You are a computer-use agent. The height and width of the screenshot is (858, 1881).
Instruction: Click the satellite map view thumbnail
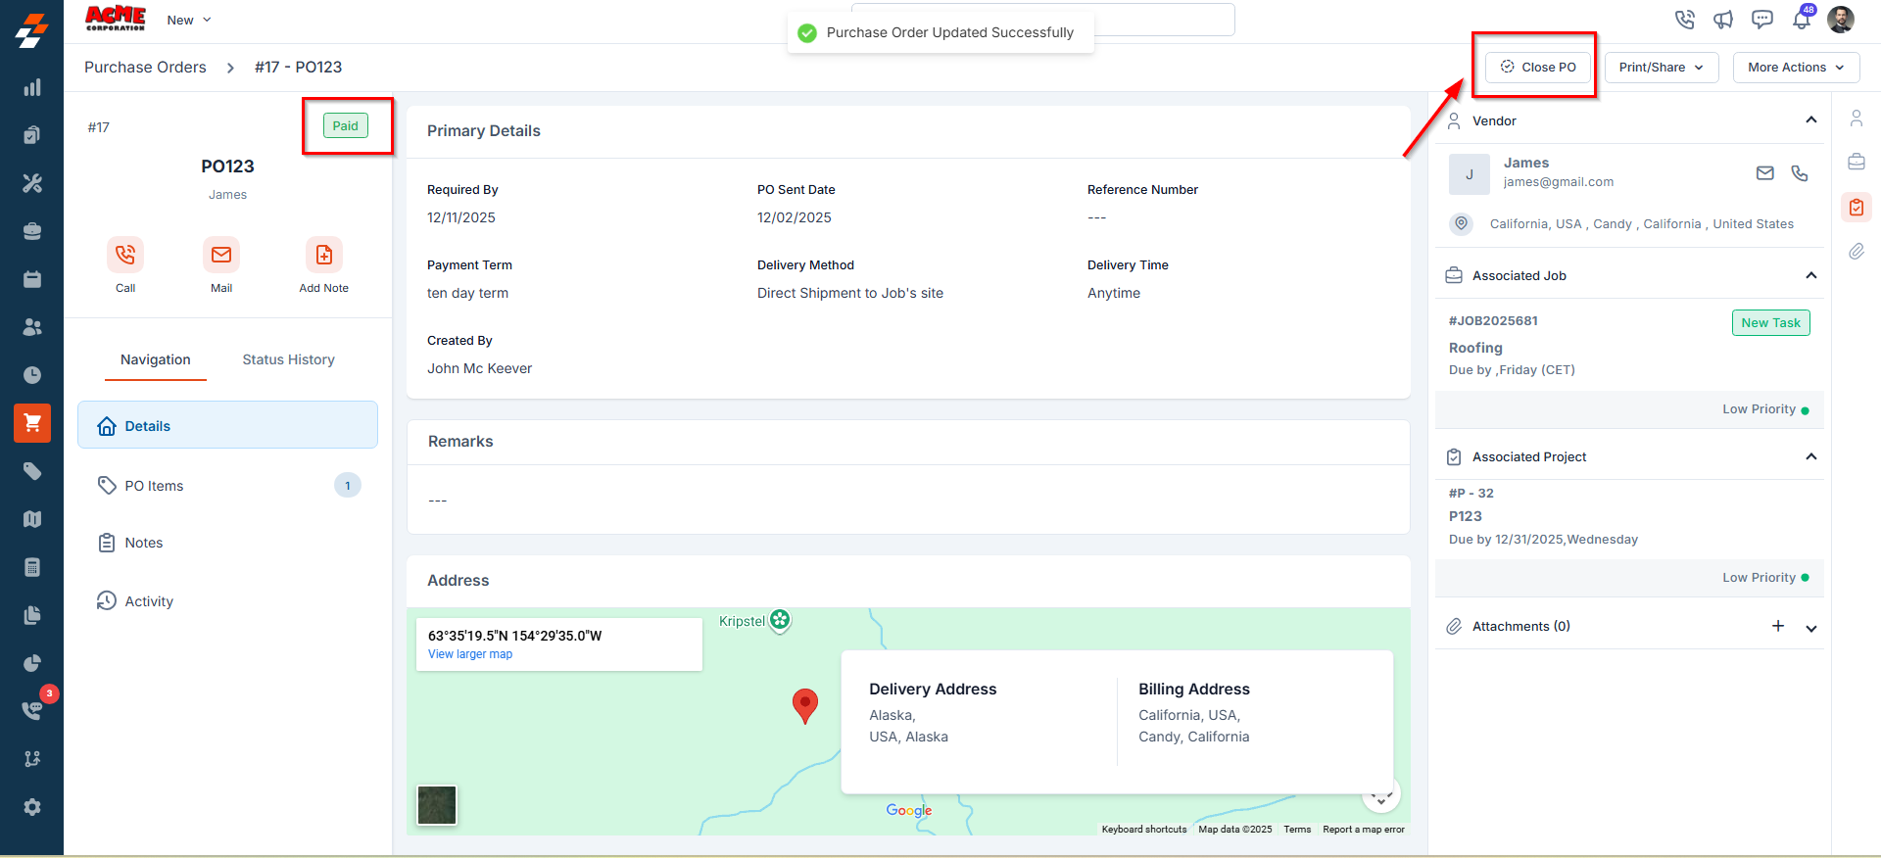[x=437, y=805]
